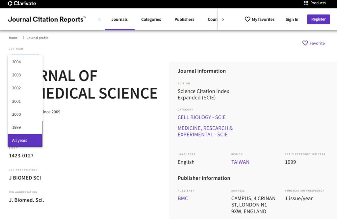Click the My favorites heart icon
This screenshot has width=337, height=219.
(247, 19)
